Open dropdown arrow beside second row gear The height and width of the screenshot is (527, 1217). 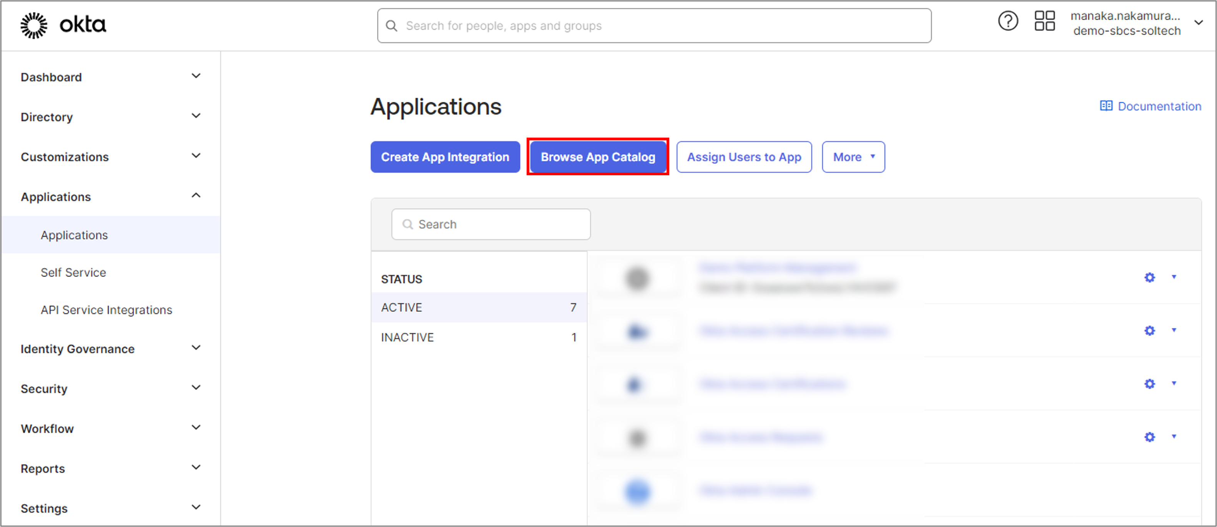pos(1174,330)
